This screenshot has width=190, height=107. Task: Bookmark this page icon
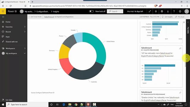[26, 6]
